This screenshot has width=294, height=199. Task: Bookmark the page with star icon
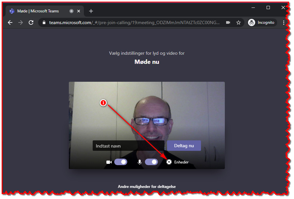[239, 23]
